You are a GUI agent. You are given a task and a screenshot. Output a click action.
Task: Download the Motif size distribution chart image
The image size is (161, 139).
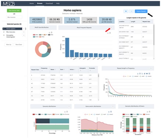49,33
